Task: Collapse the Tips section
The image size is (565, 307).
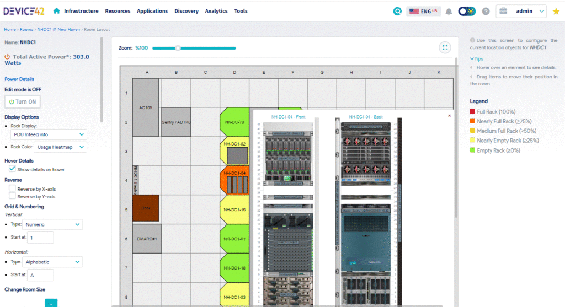Action: pyautogui.click(x=476, y=58)
